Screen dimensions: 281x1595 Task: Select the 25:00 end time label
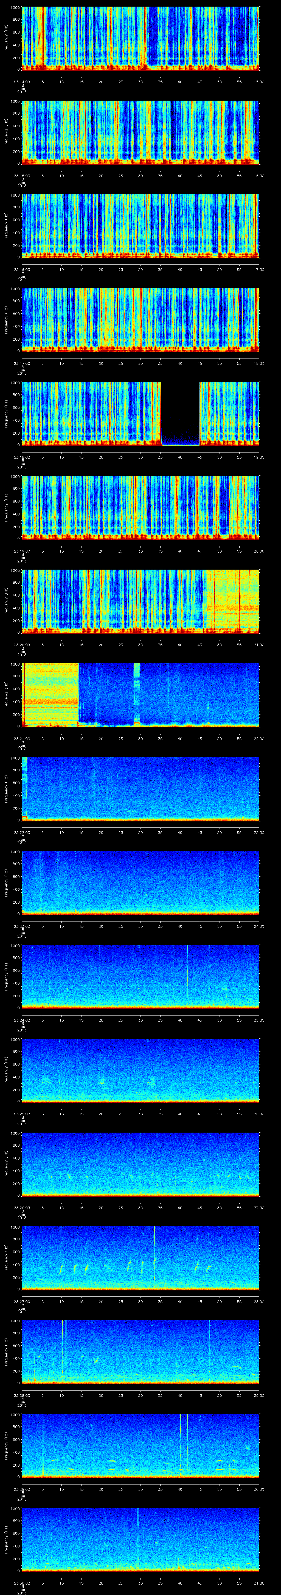[259, 1020]
